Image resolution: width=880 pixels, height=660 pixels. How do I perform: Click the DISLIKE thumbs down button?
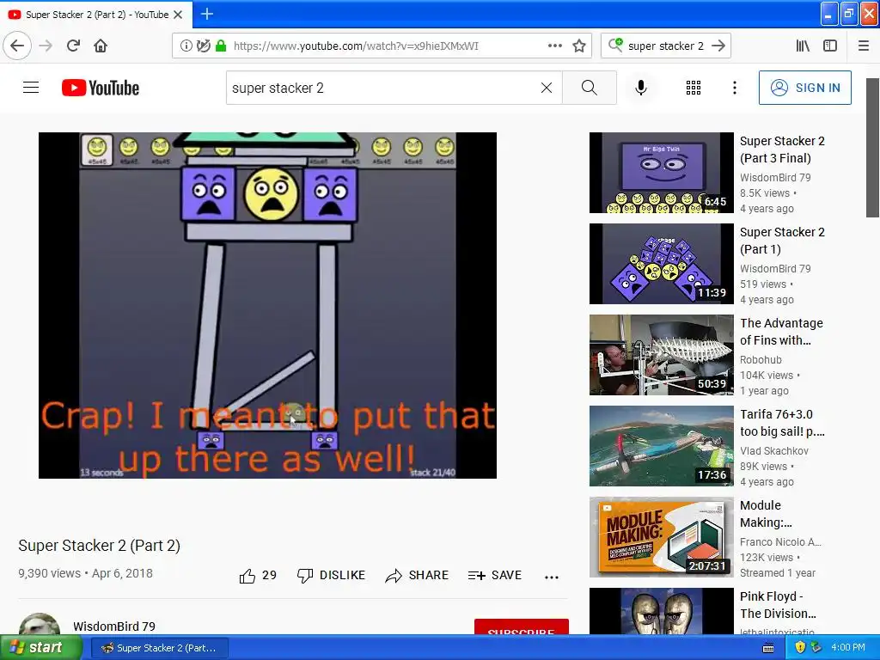click(x=331, y=575)
